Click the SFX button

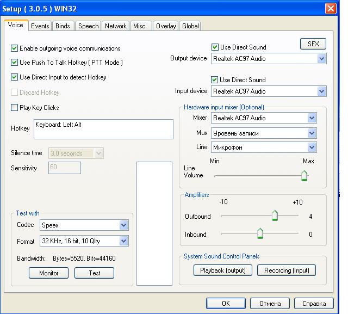pyautogui.click(x=313, y=44)
